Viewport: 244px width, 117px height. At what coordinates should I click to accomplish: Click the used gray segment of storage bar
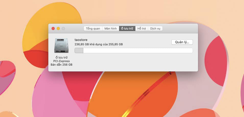tap(79, 51)
